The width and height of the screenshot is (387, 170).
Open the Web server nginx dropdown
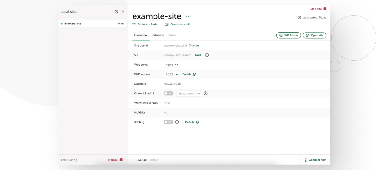click(x=172, y=65)
